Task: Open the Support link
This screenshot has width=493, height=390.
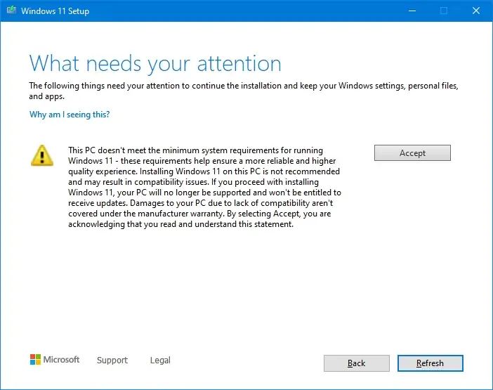Action: click(112, 360)
